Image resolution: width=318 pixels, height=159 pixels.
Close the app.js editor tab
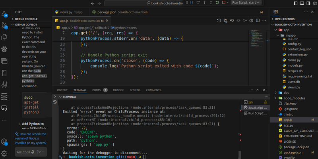pos(107,21)
